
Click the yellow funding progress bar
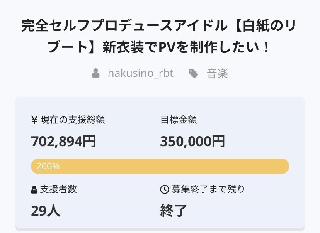tap(174, 166)
